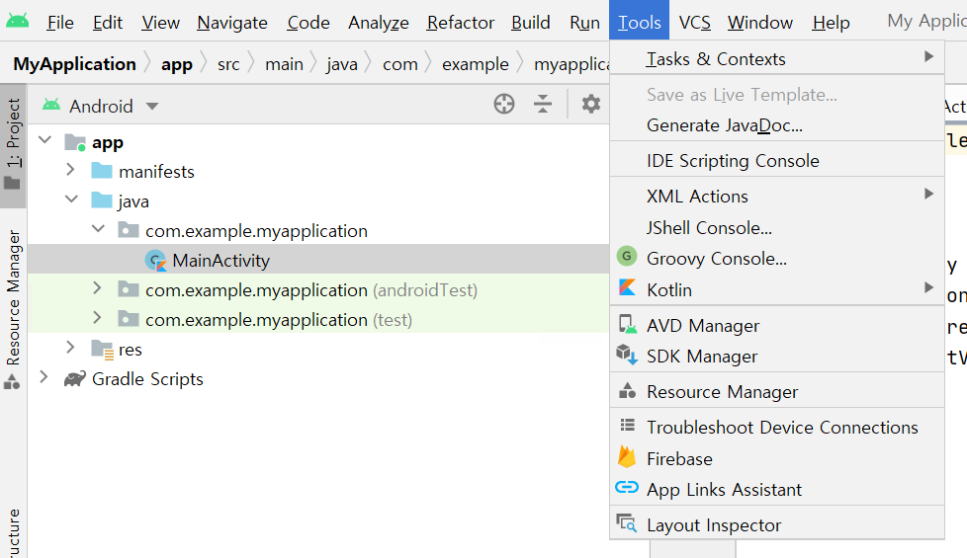Click the Groovy Console green G icon

tap(627, 256)
